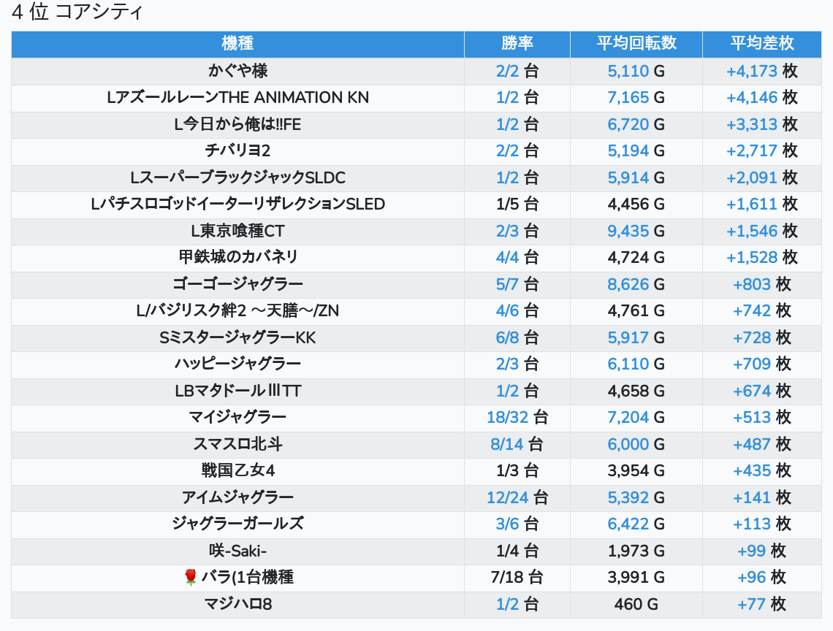Click average difference +2,091 枚
Screen dimensions: 833x631
[762, 177]
